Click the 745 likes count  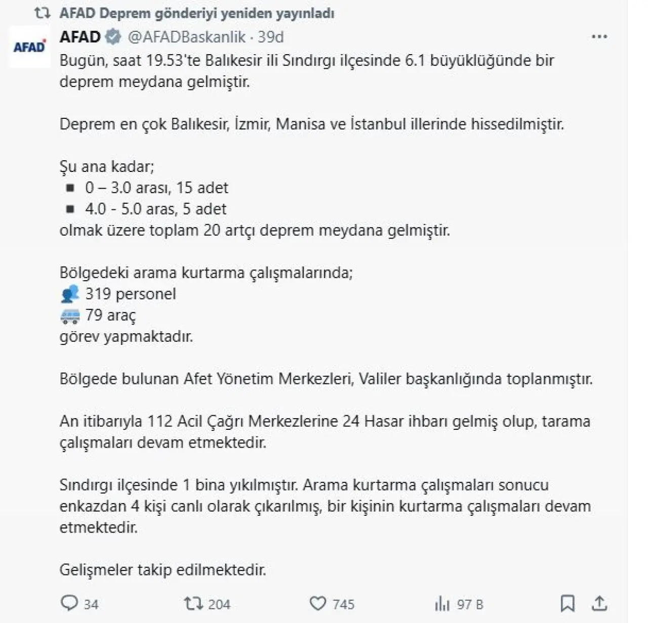[343, 604]
